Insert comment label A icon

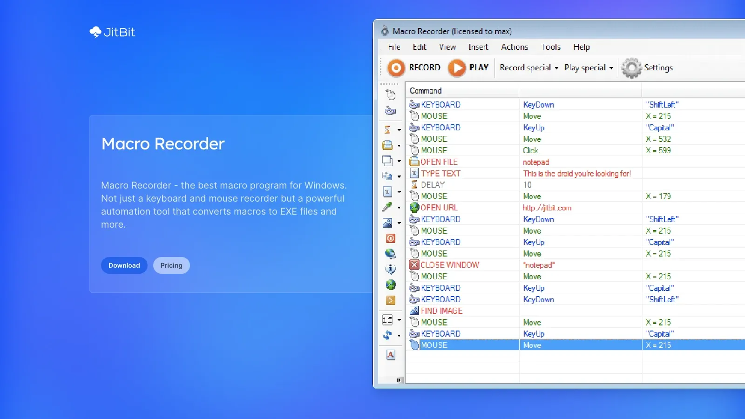click(391, 355)
